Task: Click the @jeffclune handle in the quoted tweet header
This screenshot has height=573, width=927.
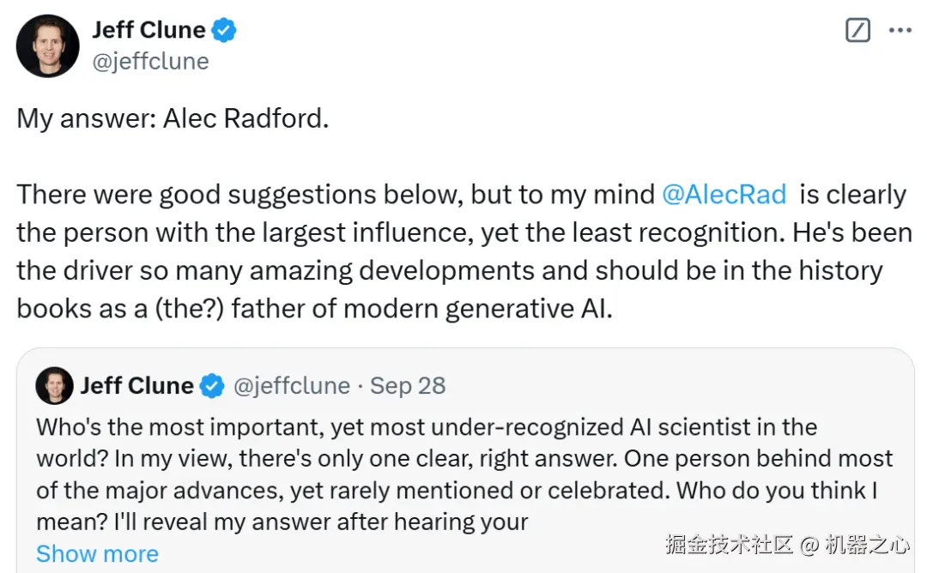Action: [292, 386]
